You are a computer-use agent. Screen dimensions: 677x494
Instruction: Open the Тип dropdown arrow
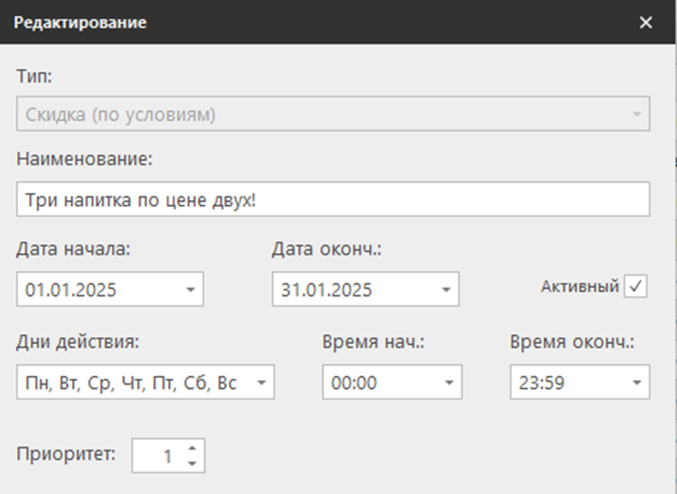coord(636,116)
